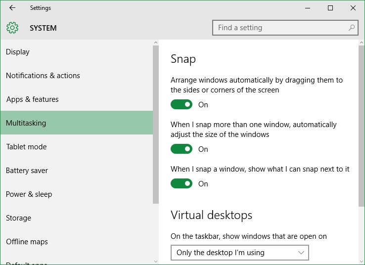Click the back arrow in Settings
Image resolution: width=365 pixels, height=265 pixels.
(x=12, y=8)
